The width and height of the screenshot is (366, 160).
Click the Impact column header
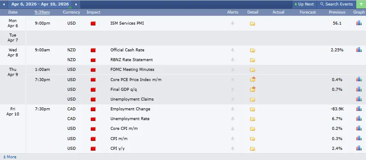click(93, 12)
